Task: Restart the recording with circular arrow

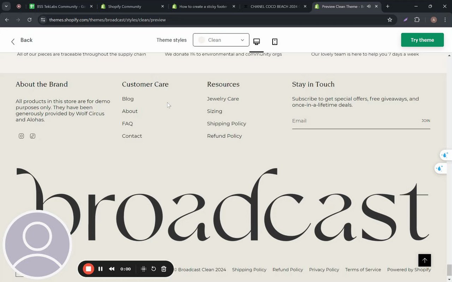Action: 154,269
